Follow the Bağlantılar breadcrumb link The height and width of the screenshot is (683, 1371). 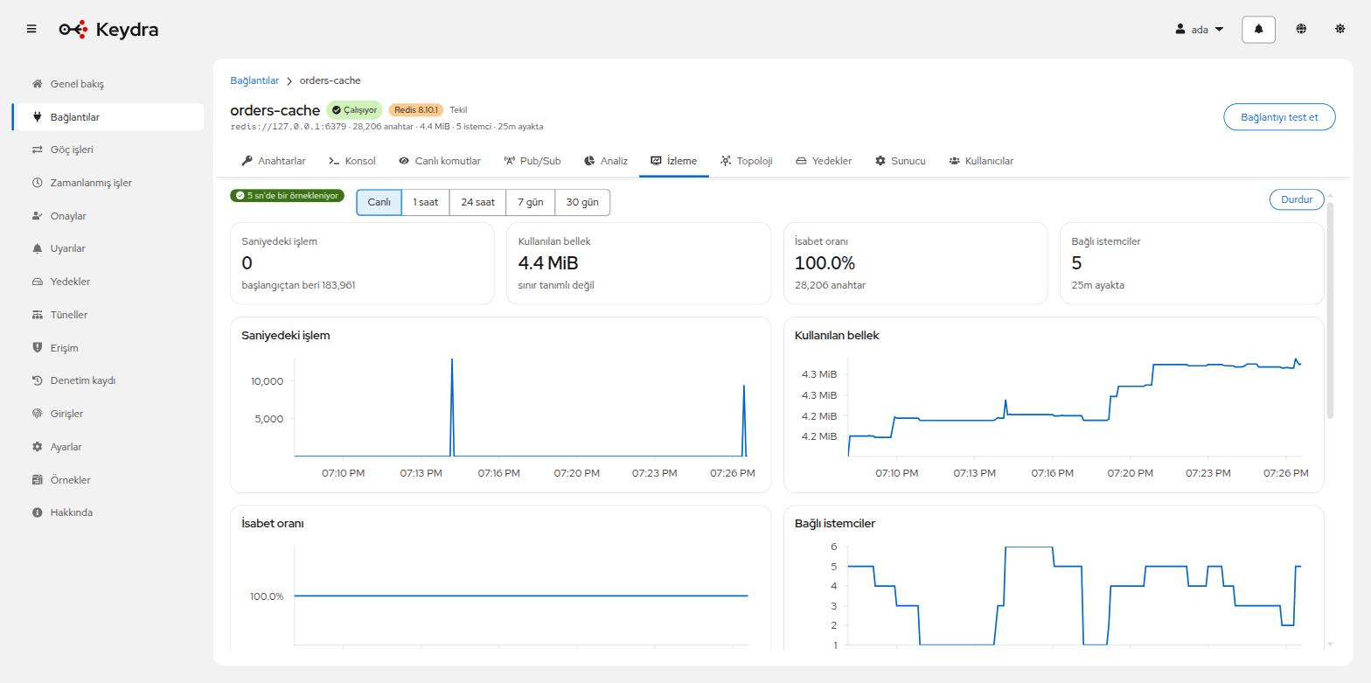(254, 80)
